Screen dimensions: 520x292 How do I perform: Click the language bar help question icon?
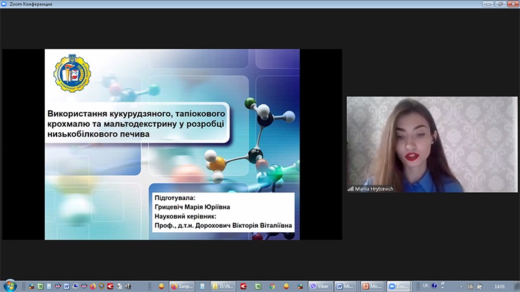[434, 286]
